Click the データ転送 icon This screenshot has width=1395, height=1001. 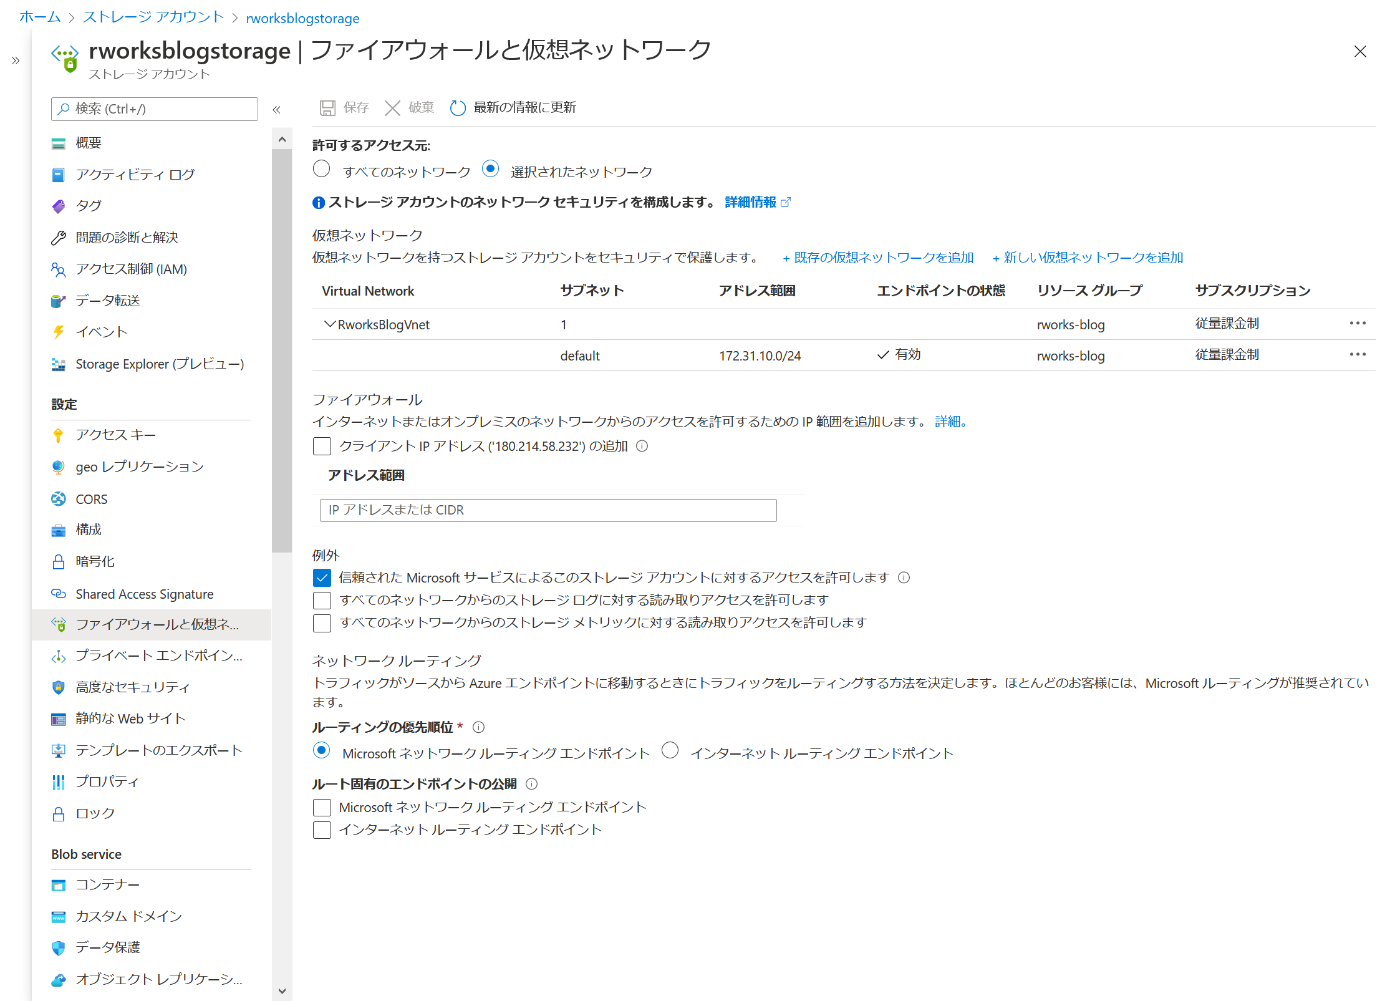[x=59, y=301]
